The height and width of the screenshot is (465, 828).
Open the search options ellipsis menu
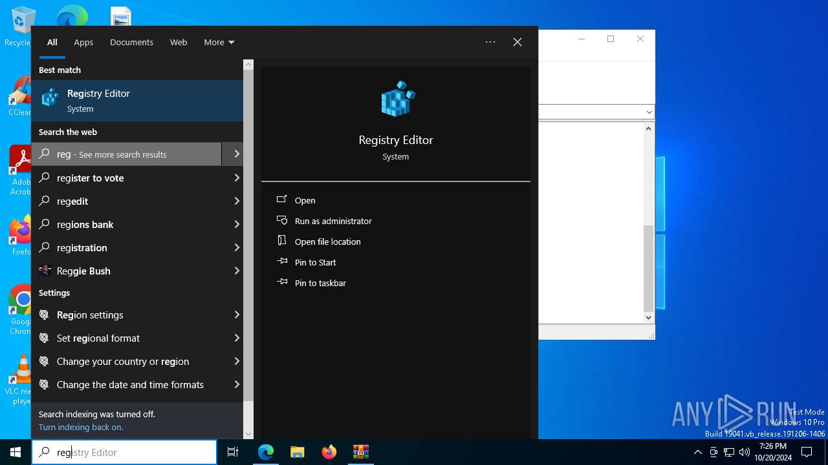tap(490, 42)
